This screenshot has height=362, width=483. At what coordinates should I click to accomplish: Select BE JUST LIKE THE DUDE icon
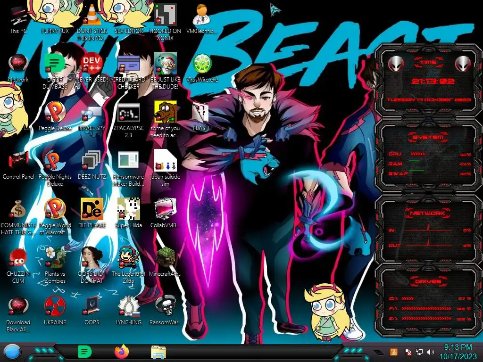tap(166, 64)
